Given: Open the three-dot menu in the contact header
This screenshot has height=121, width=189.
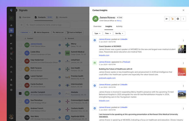Looking at the screenshot, I should (x=183, y=19).
